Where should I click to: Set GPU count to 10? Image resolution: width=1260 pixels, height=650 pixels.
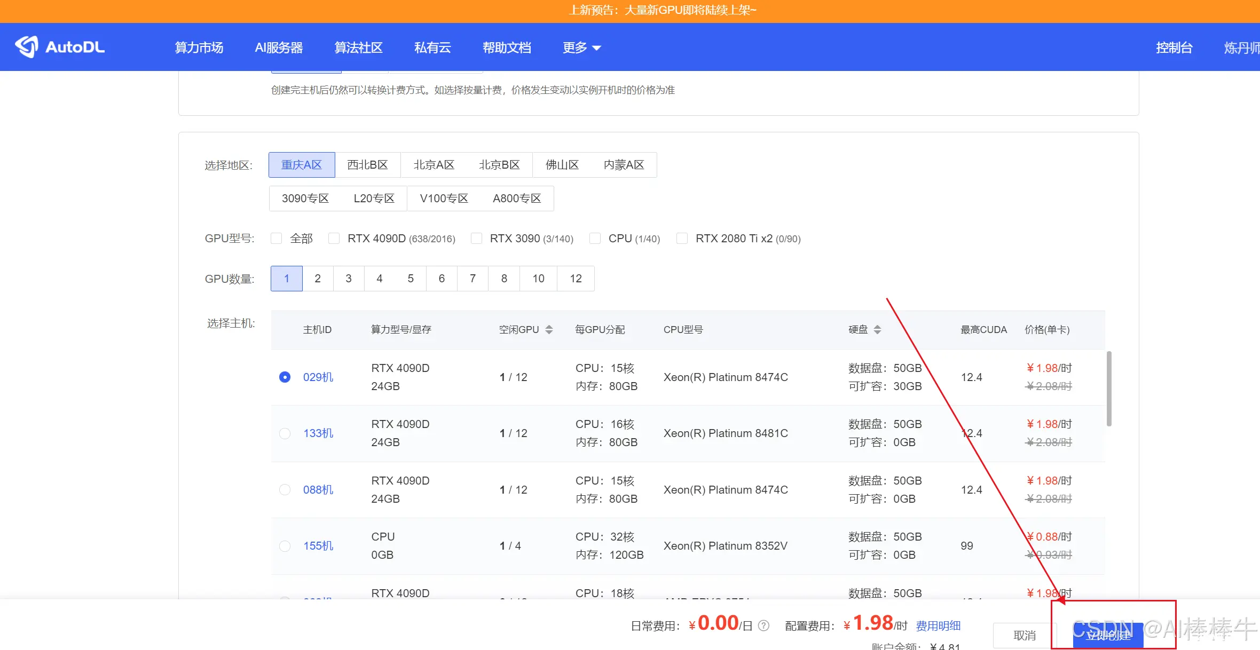538,279
